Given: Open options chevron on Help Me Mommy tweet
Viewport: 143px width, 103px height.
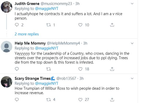Looking at the screenshot, I should click(x=132, y=43).
